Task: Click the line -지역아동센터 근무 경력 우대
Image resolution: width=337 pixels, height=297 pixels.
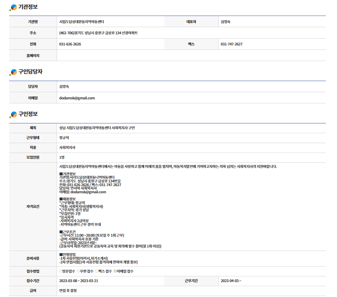Action: tap(80, 224)
